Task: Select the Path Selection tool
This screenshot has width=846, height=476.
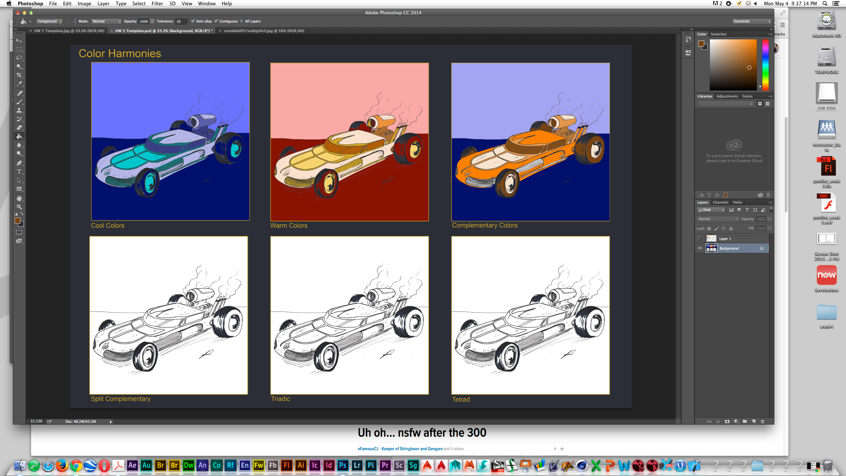Action: (19, 180)
